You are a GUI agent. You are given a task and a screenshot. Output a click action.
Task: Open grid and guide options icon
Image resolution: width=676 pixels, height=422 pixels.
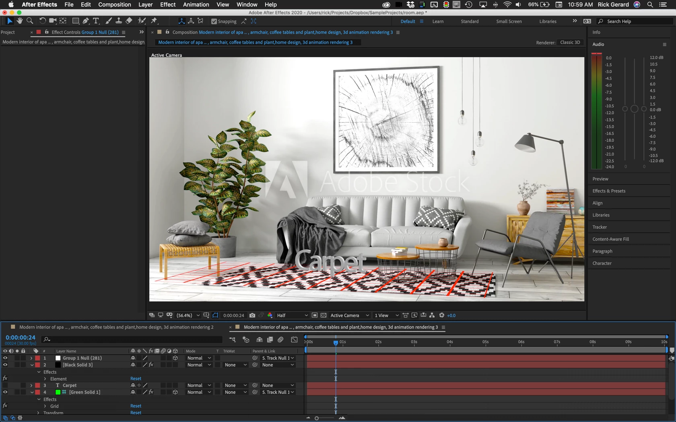[206, 315]
